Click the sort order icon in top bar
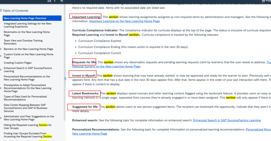271x141 pixels. 49,1
